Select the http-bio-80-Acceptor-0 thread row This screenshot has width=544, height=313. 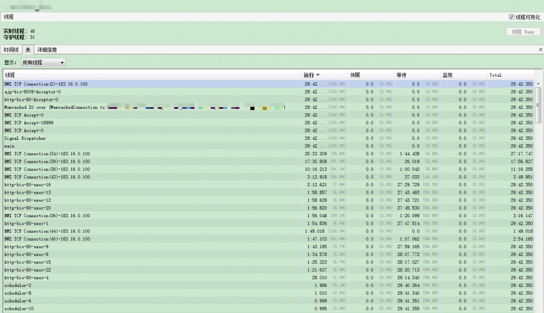269,100
